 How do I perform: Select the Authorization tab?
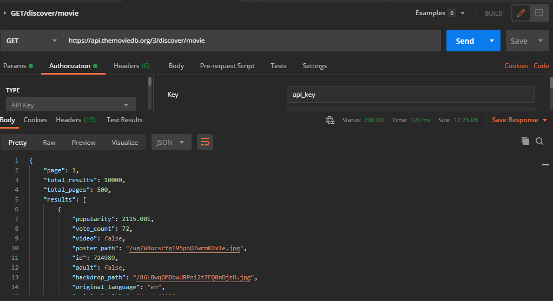point(73,66)
